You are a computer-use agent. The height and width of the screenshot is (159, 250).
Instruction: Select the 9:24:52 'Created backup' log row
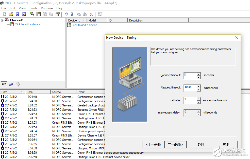click(53, 105)
